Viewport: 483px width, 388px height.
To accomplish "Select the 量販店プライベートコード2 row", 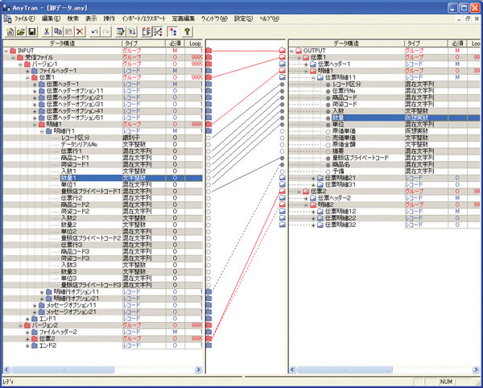I will coord(102,238).
